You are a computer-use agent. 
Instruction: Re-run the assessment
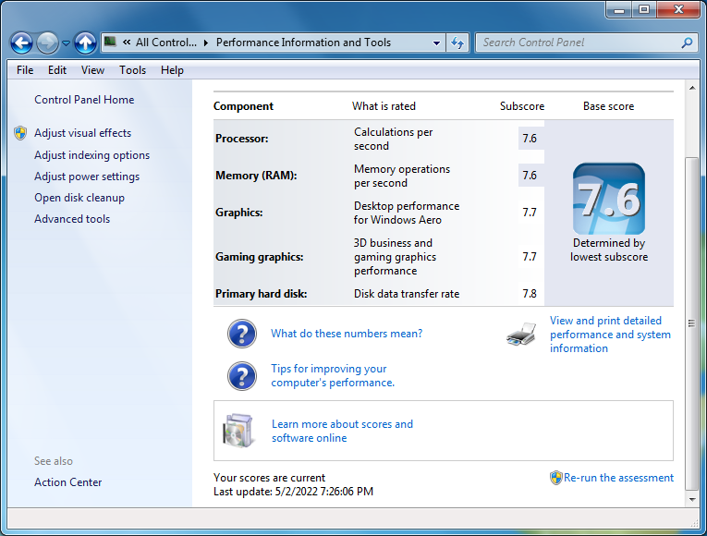click(618, 478)
